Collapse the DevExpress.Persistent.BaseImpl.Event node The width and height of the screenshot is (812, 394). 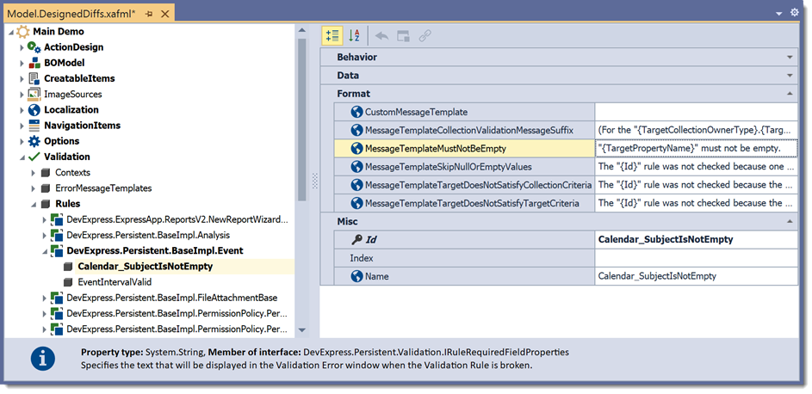coord(45,252)
